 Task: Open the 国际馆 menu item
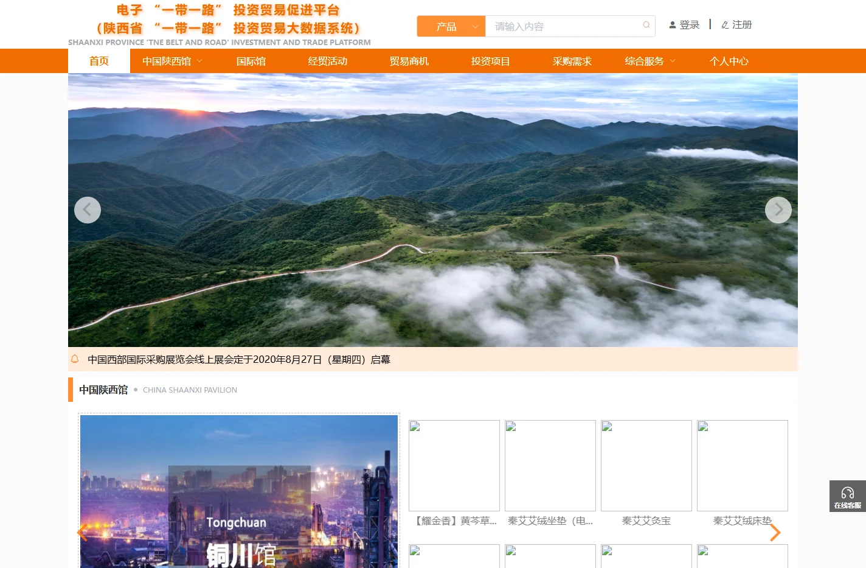point(251,61)
